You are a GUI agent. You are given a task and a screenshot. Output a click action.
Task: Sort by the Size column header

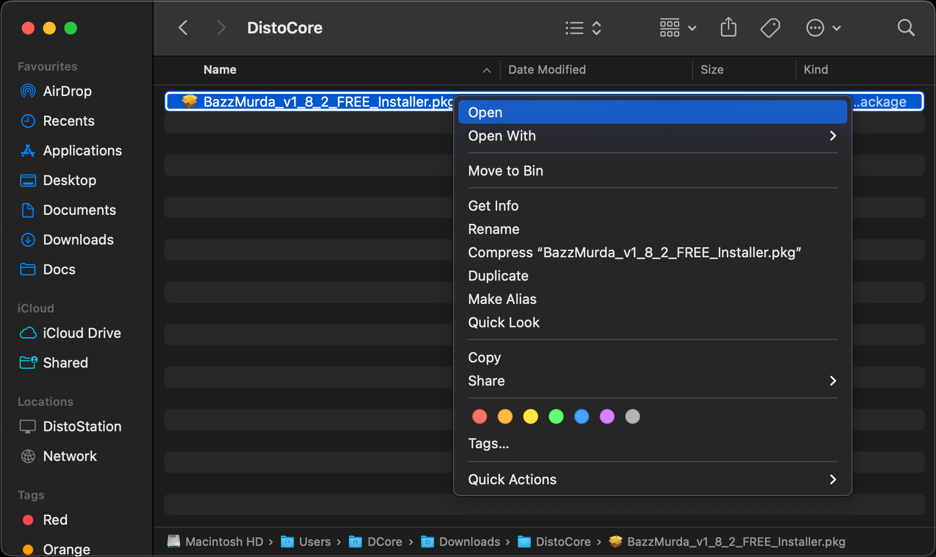coord(712,69)
